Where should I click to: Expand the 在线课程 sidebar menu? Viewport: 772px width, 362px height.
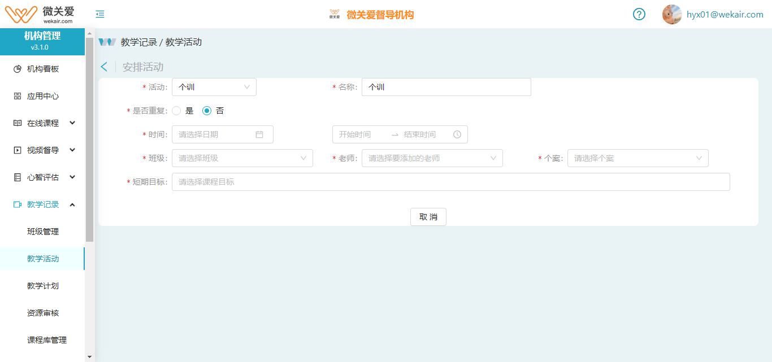44,123
